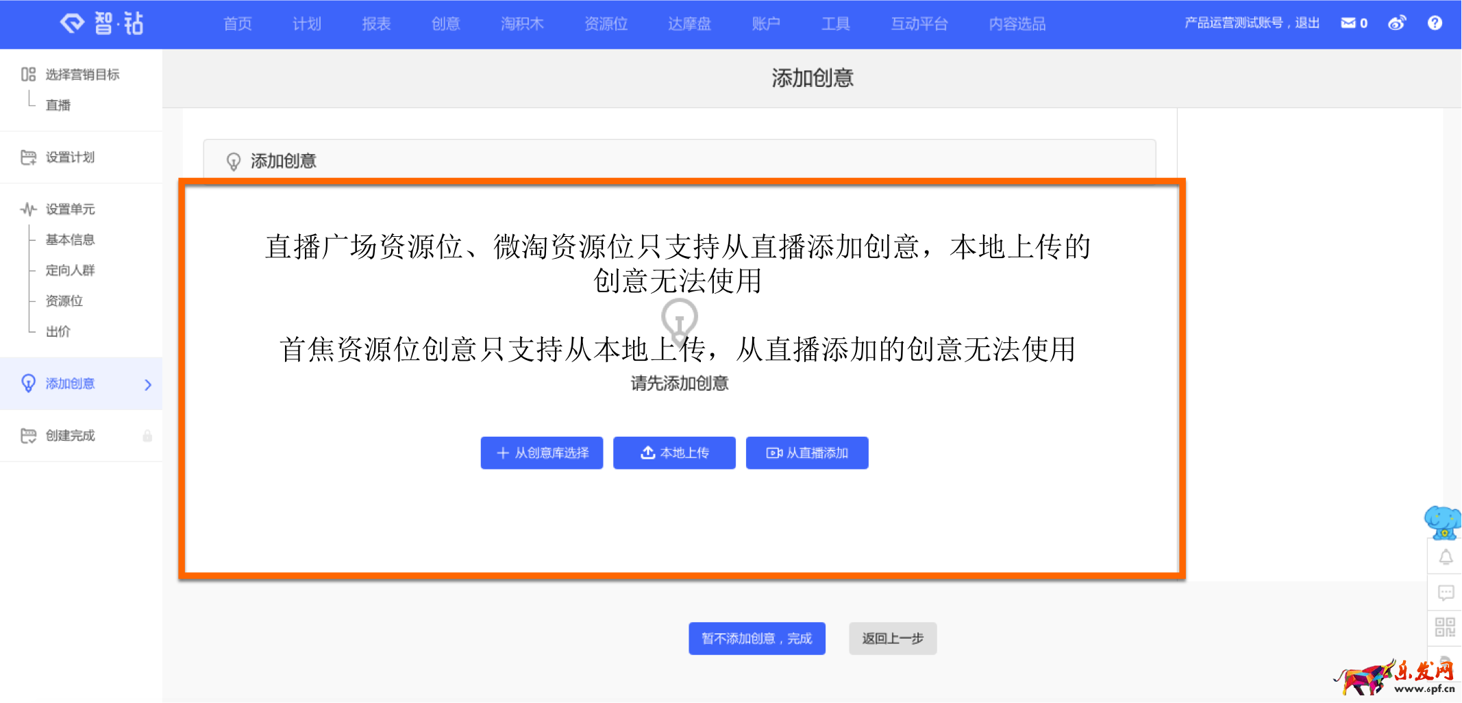The width and height of the screenshot is (1462, 703).
Task: Open the help question mark icon
Action: pyautogui.click(x=1435, y=23)
